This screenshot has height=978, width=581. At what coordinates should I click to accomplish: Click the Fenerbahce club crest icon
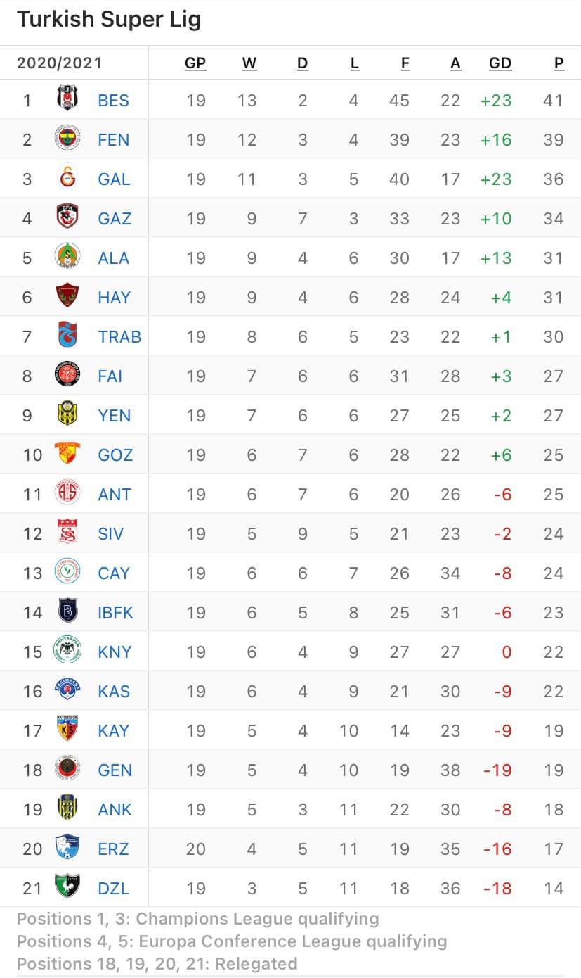pyautogui.click(x=68, y=139)
